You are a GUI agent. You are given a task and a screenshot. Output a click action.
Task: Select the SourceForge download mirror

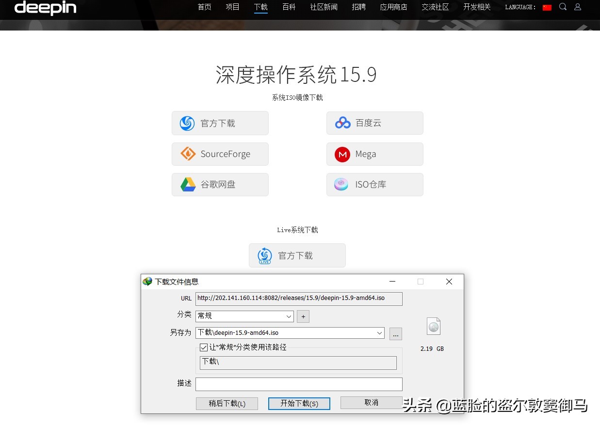[220, 154]
